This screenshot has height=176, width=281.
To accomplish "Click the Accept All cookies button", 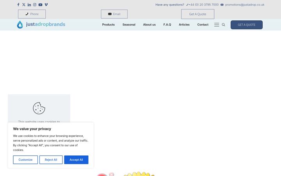I will click(76, 160).
